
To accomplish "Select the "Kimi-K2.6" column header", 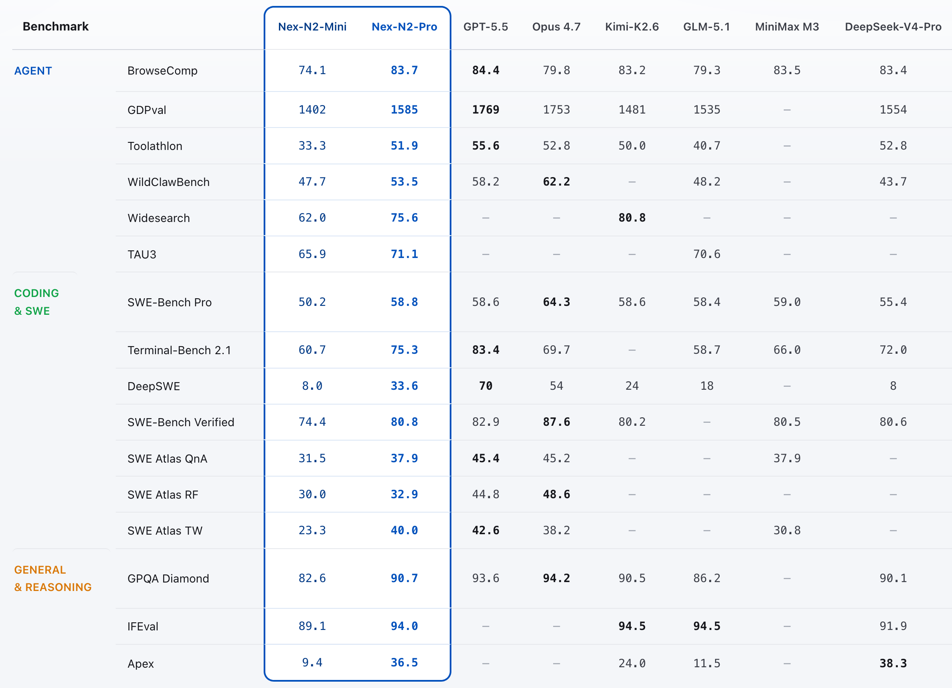I will (x=632, y=27).
